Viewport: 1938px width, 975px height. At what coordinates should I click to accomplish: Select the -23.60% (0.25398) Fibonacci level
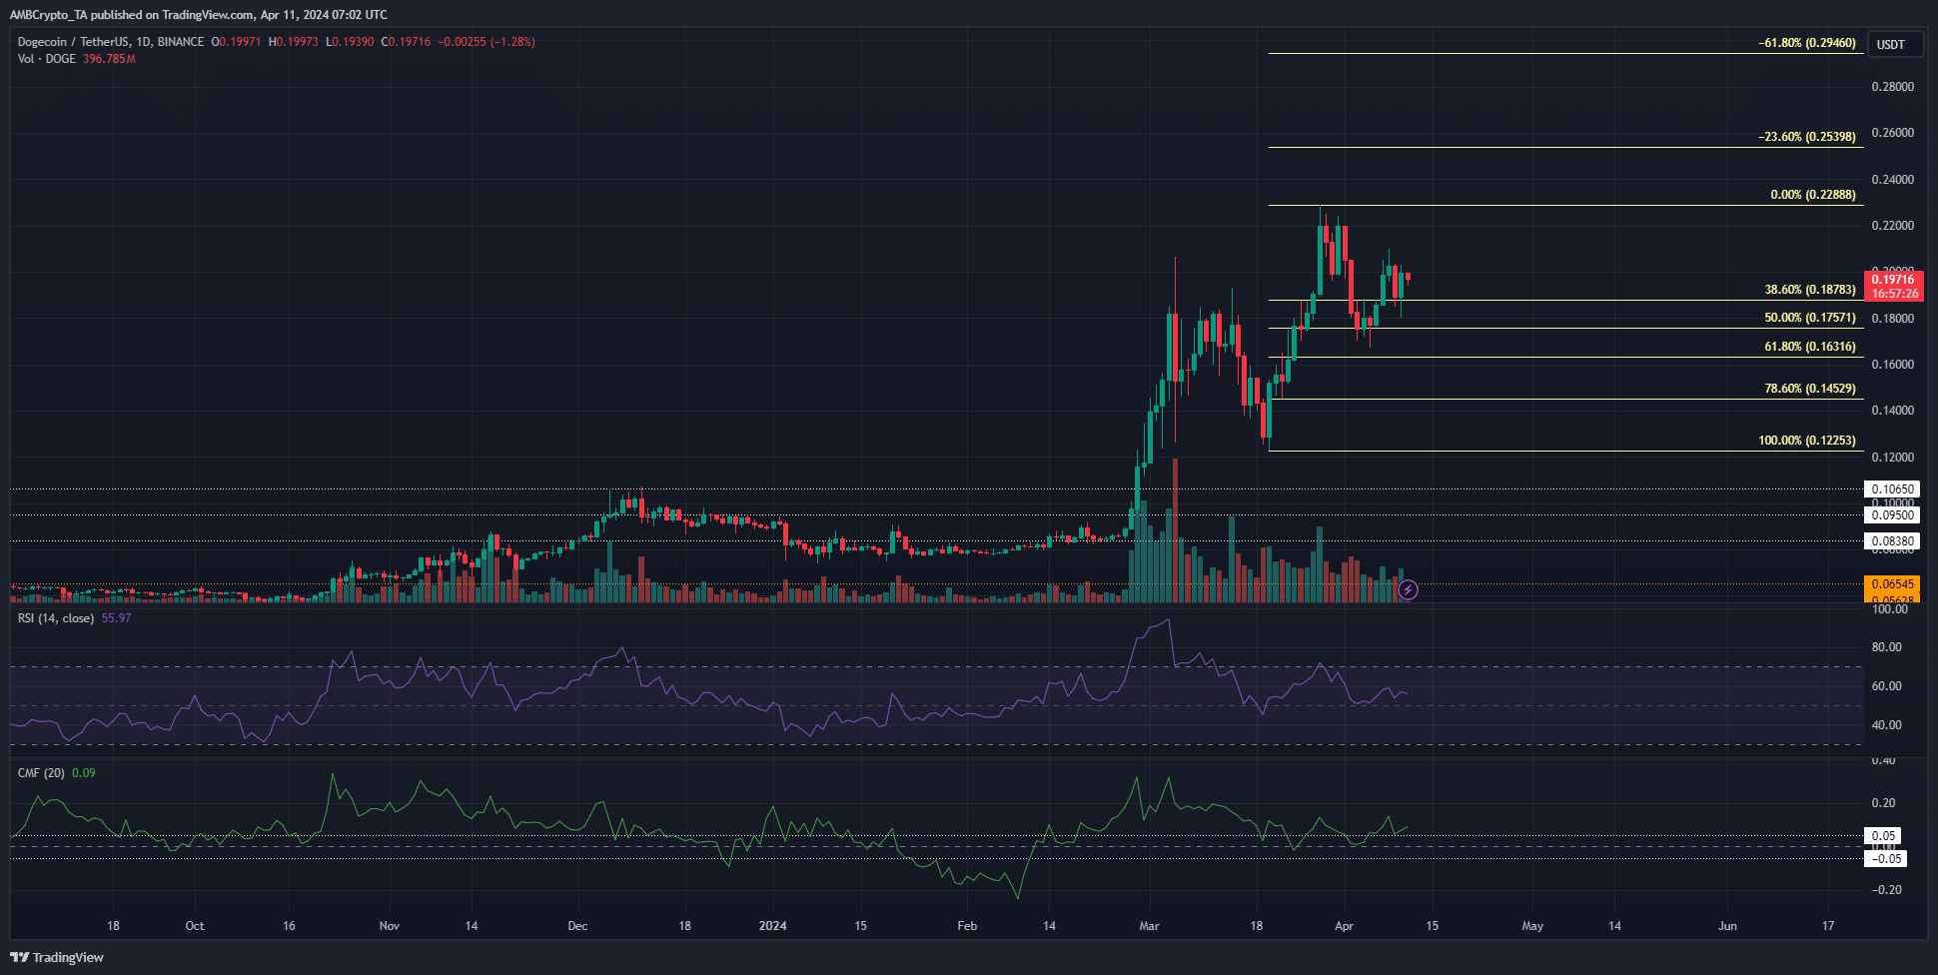[x=1807, y=137]
